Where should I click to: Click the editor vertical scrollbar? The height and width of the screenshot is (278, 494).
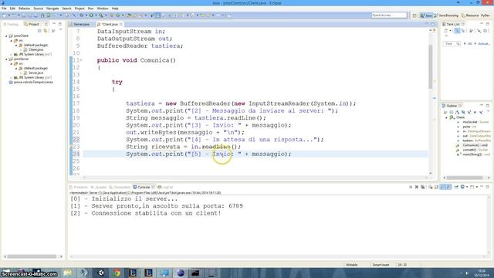(431, 67)
